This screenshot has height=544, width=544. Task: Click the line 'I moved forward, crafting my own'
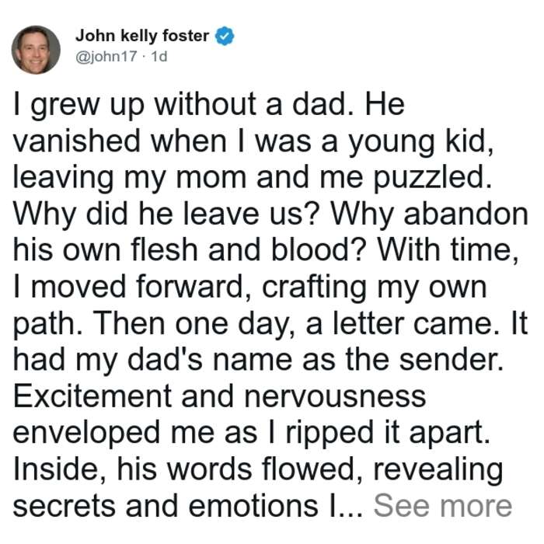coord(249,288)
